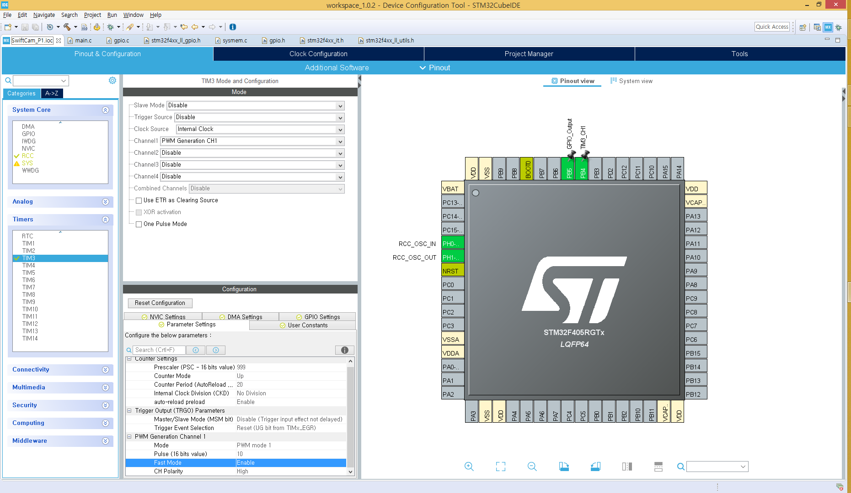Viewport: 851px width, 493px height.
Task: Switch to Project Manager tab
Action: pos(529,54)
